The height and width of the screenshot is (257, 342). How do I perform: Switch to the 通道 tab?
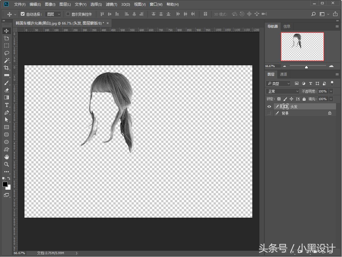pyautogui.click(x=283, y=74)
